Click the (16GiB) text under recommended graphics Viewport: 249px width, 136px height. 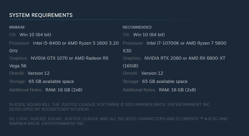[131, 66]
